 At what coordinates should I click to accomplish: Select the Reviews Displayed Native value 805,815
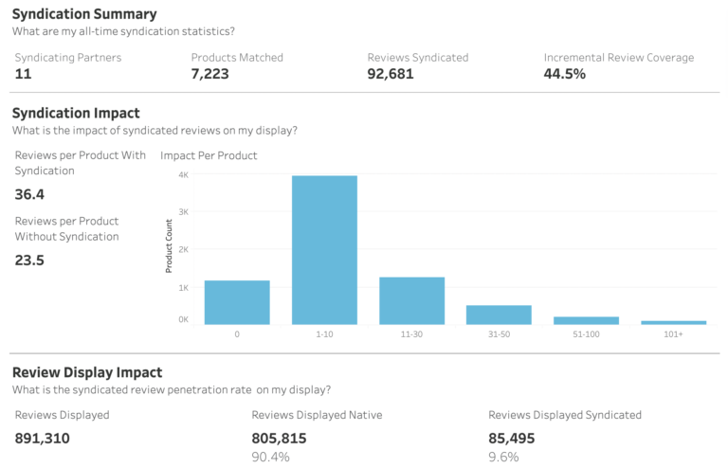pos(280,438)
